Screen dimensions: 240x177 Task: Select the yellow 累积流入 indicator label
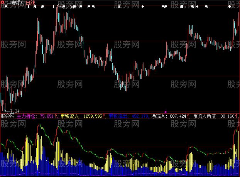pos(69,115)
